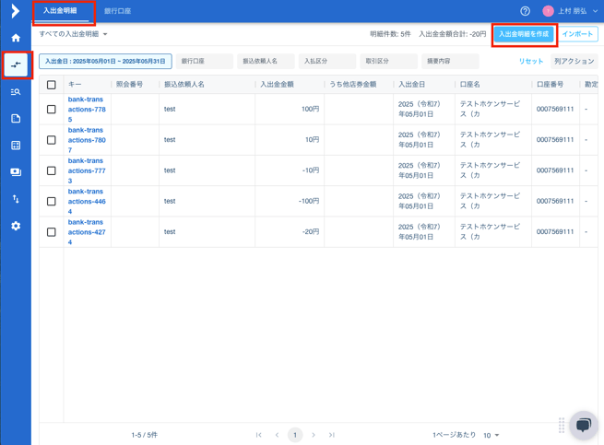The height and width of the screenshot is (445, 604).
Task: Click the 口座名 column header
Action: (470, 85)
